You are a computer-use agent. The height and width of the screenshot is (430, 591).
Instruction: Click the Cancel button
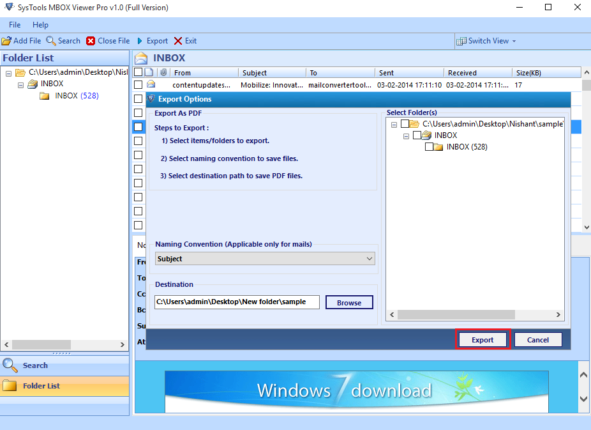(x=538, y=339)
